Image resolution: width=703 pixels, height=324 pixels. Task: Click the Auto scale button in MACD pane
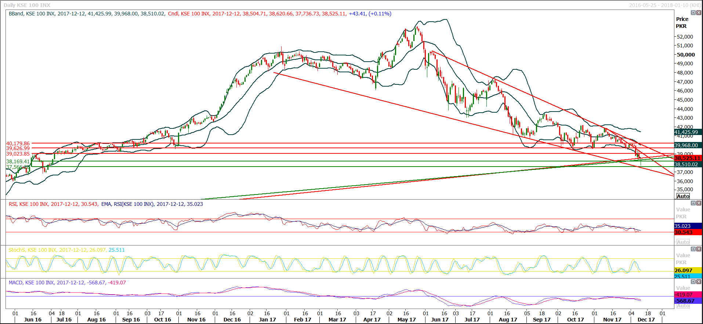click(x=683, y=306)
